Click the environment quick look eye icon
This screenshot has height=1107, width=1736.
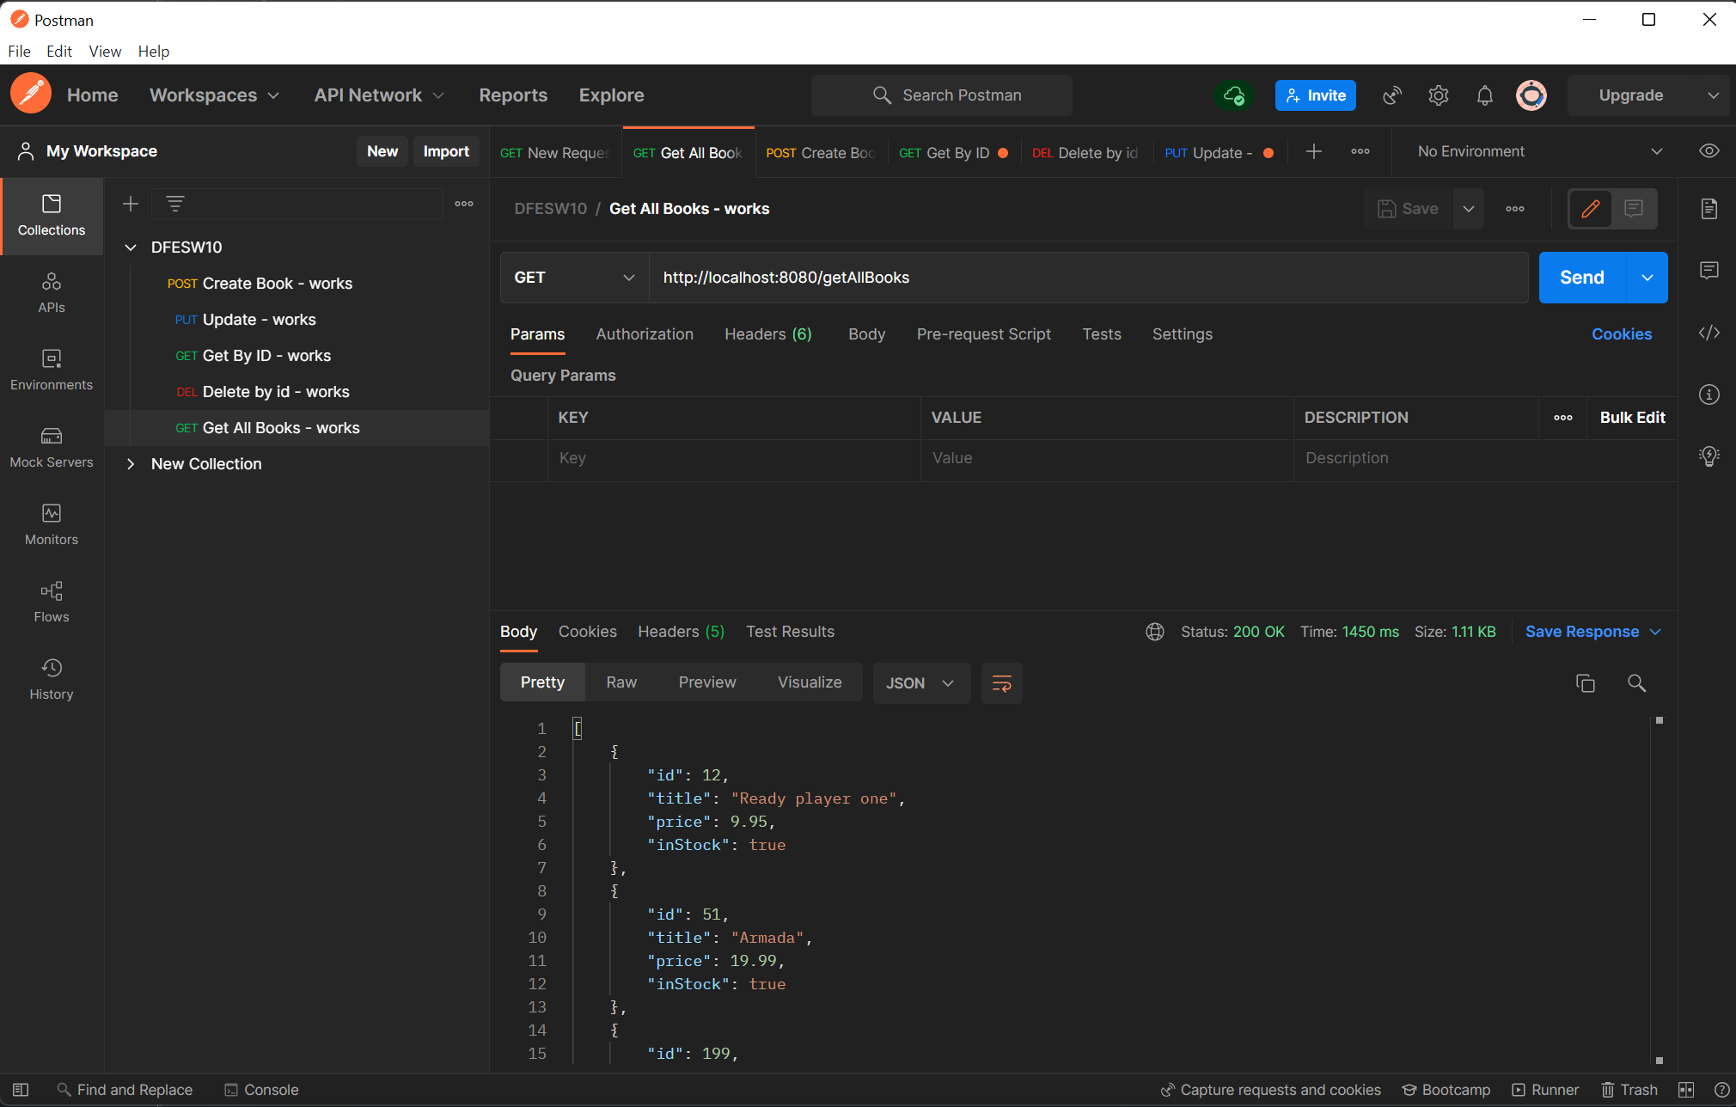pos(1708,151)
